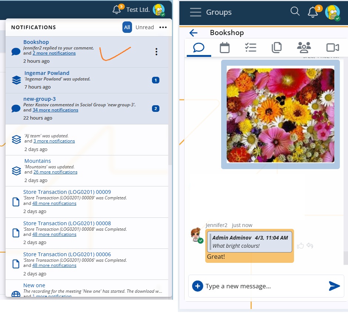Reply to Jennifer2's 'Great!' message
The width and height of the screenshot is (348, 316).
pyautogui.click(x=310, y=245)
